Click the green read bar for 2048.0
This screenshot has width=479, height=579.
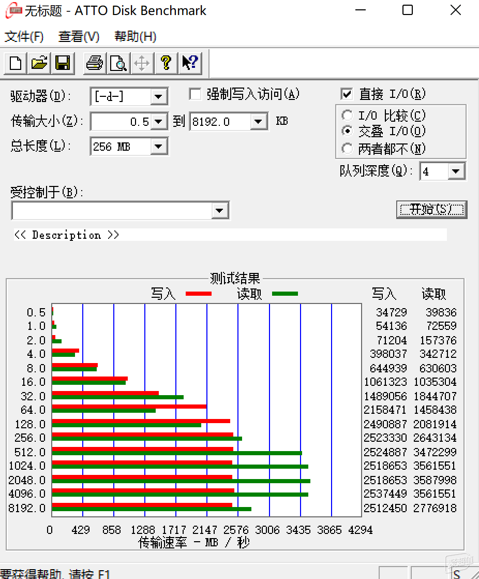tap(181, 481)
